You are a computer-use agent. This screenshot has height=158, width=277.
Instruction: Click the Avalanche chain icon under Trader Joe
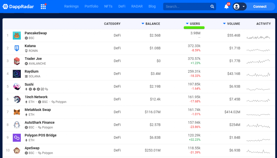click(26, 64)
